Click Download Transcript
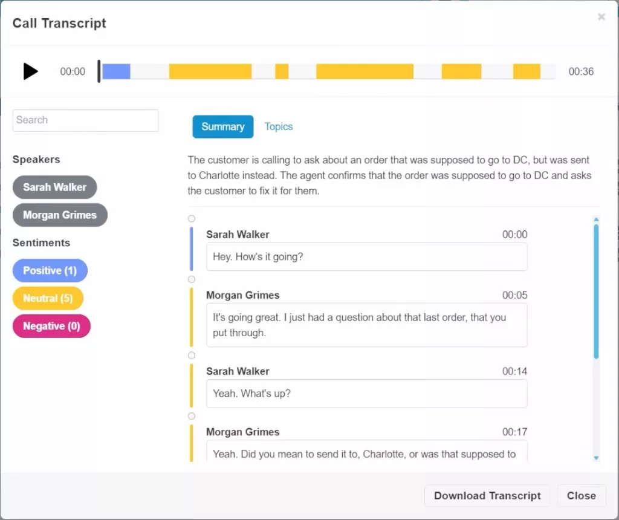 487,495
